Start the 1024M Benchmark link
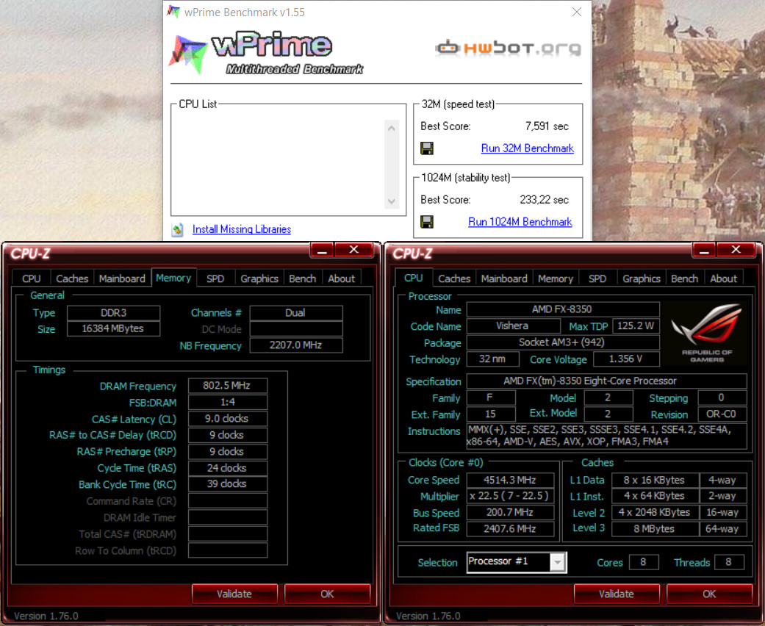This screenshot has width=765, height=626. (520, 222)
